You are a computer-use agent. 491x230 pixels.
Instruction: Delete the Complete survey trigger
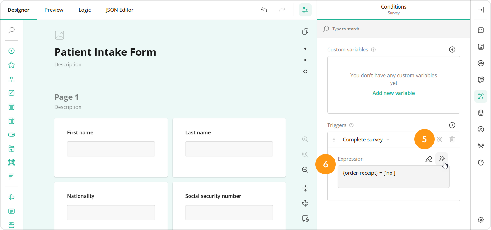click(452, 139)
